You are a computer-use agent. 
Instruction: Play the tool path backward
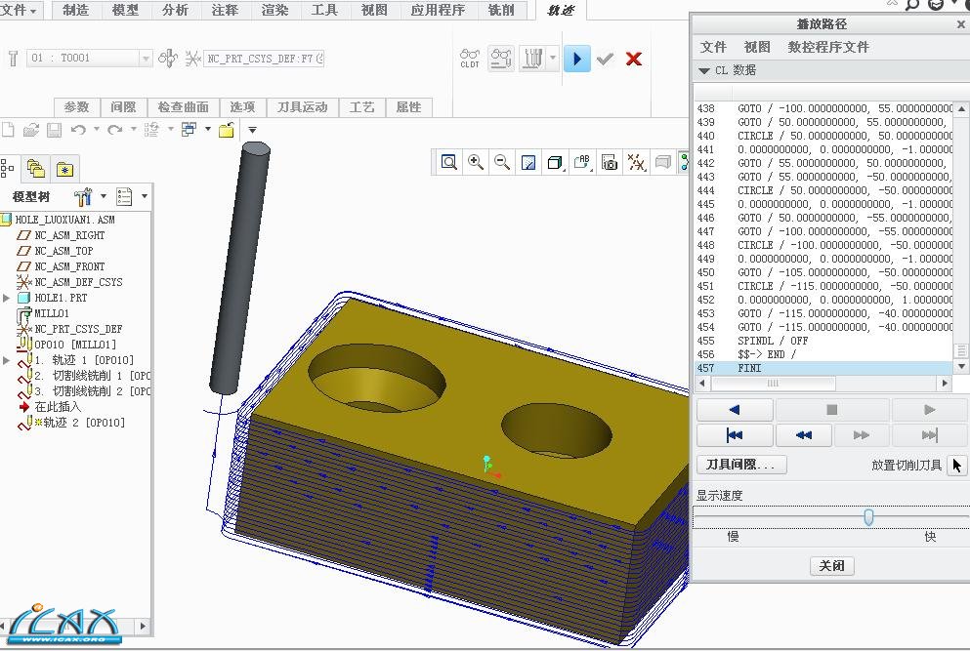point(735,410)
